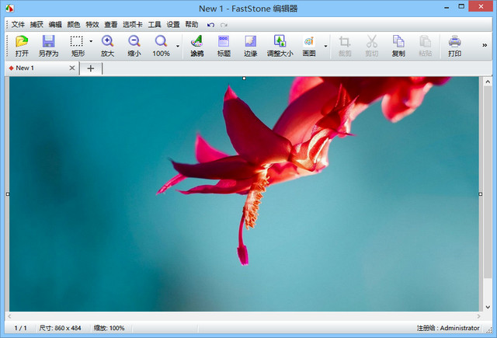Open the 工具 menu
This screenshot has width=497, height=338.
click(x=155, y=24)
